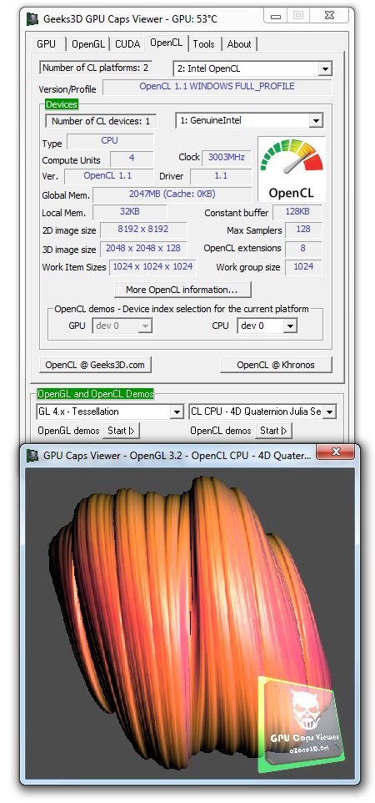Click the OpenCL speedometer logo image
375x803 pixels.
coord(291,169)
